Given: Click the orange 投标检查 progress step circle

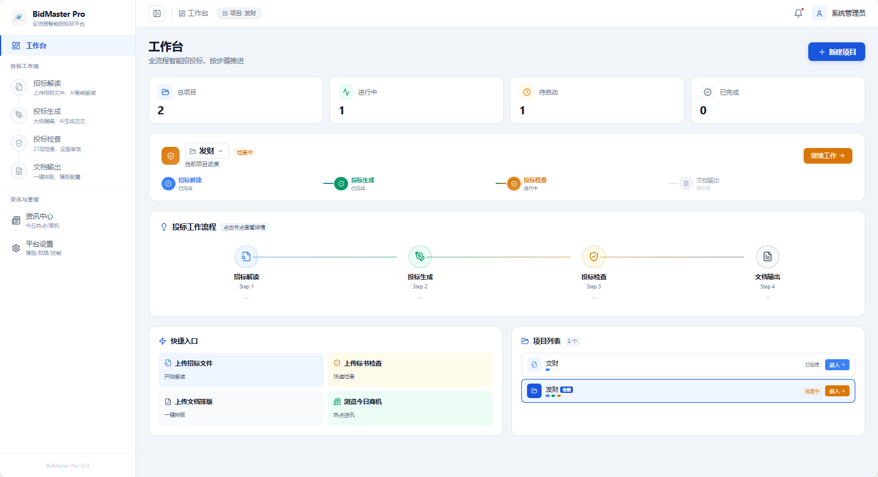Looking at the screenshot, I should tap(514, 184).
